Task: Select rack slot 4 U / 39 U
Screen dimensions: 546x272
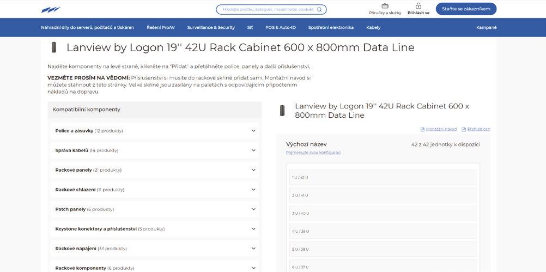Action: 383,231
